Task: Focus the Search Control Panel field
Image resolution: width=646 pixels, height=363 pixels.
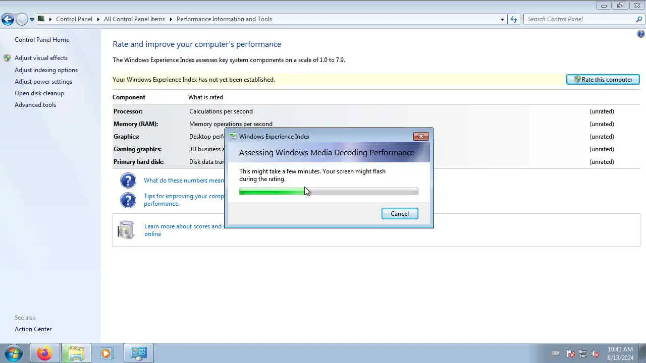Action: coord(579,19)
